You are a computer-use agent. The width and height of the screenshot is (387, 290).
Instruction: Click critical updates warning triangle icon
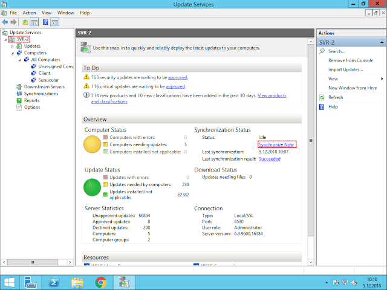click(x=86, y=86)
